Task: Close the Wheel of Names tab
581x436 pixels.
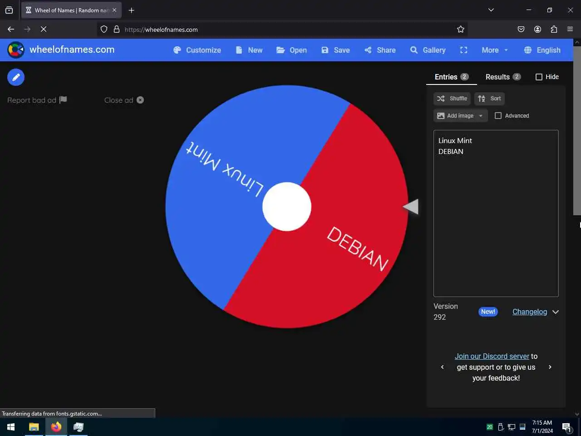Action: coord(114,10)
